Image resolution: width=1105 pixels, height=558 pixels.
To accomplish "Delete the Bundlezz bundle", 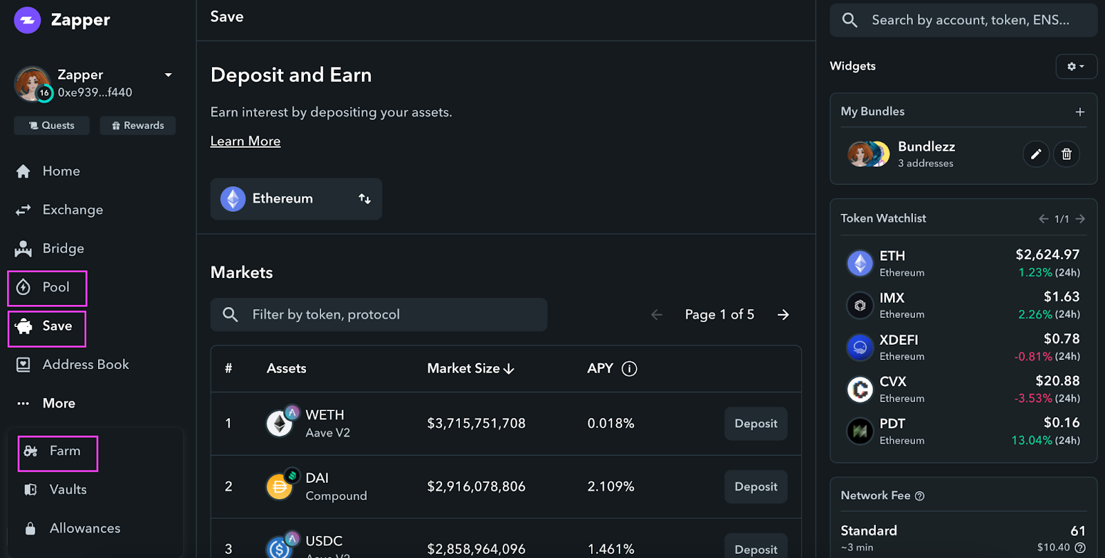I will tap(1066, 154).
